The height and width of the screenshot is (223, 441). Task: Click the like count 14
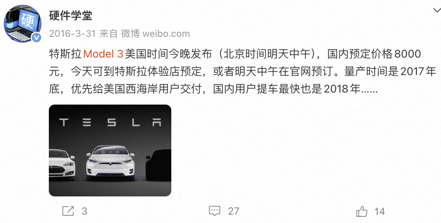[379, 211]
